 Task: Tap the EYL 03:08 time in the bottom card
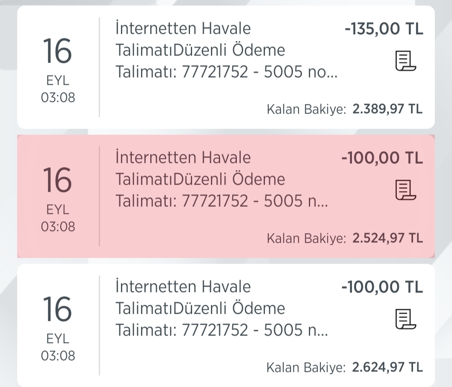(58, 347)
